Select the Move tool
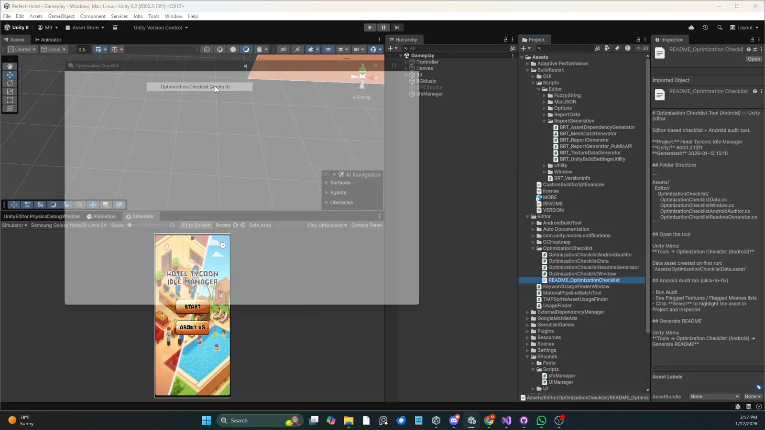This screenshot has width=765, height=430. 10,75
